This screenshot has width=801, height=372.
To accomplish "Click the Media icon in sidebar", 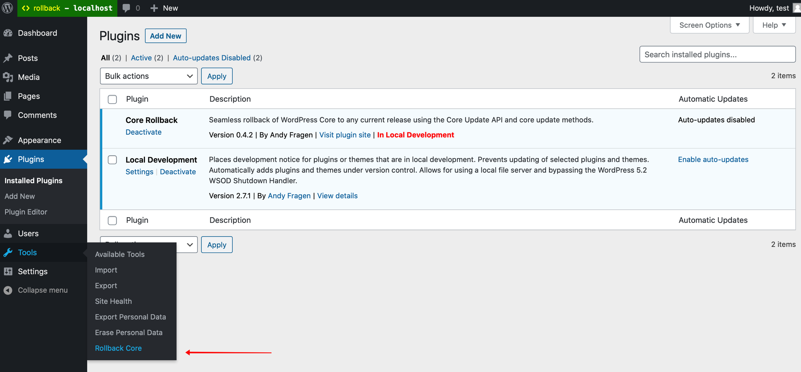I will (x=8, y=77).
